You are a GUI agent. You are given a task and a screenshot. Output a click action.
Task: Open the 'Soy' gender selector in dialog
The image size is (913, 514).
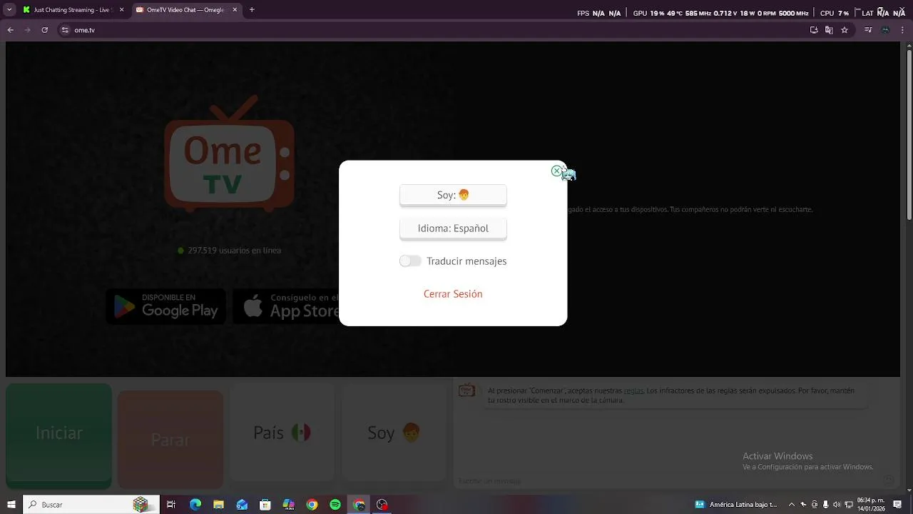453,195
